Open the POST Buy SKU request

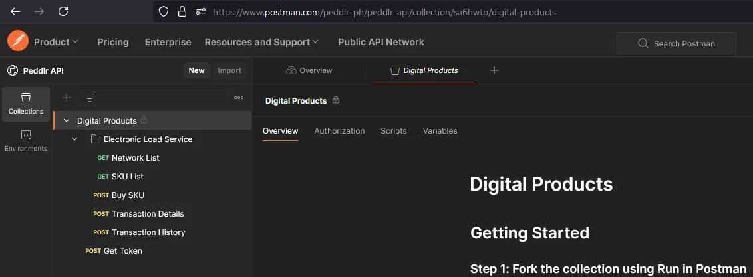point(118,195)
